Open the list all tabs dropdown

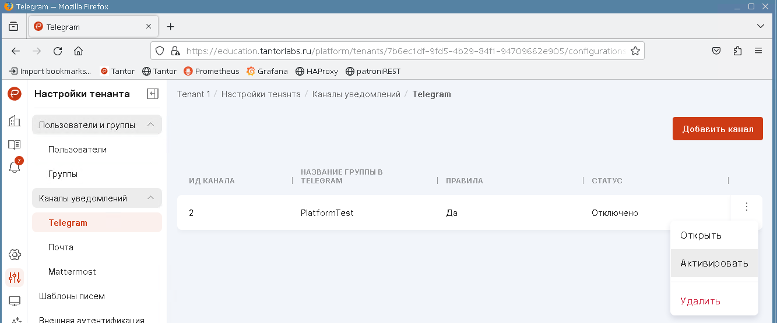click(760, 26)
